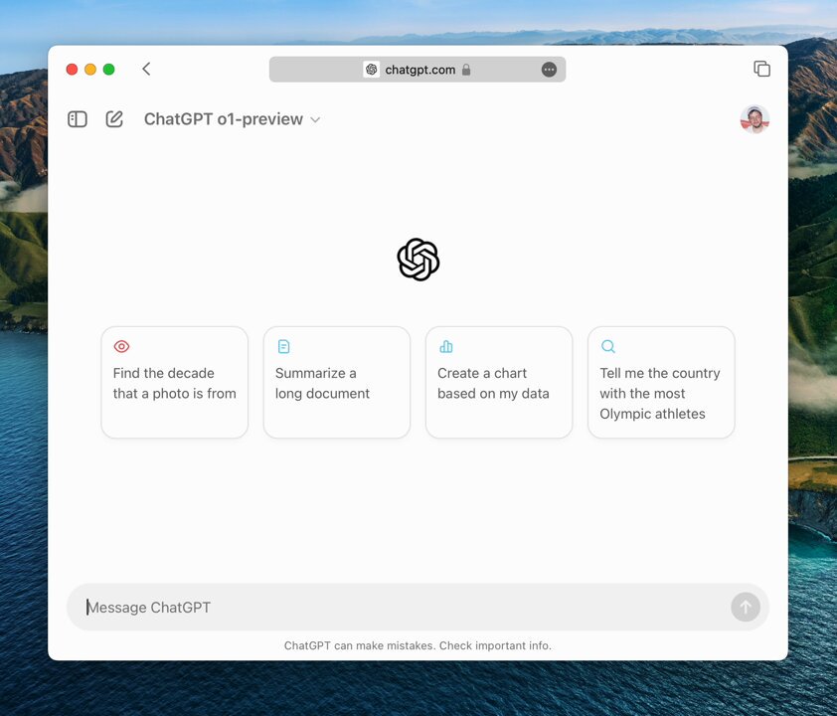Go back with the browser back arrow
The image size is (837, 716).
(x=146, y=69)
